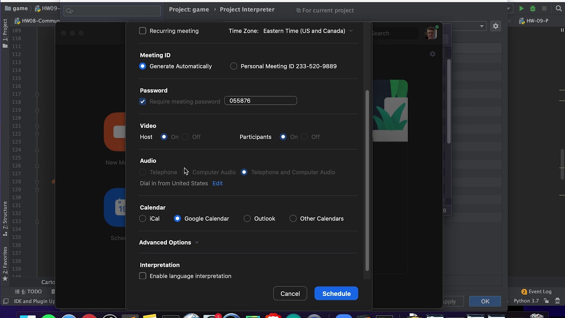
Task: Select Google Calendar option
Action: pyautogui.click(x=177, y=219)
